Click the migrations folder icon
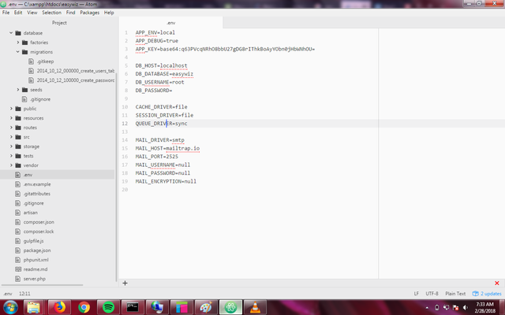The image size is (505, 315). (x=24, y=52)
